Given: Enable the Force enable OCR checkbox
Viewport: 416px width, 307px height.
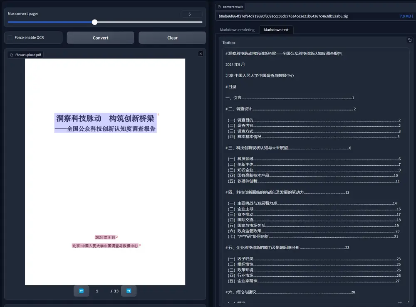Looking at the screenshot, I should coord(10,38).
